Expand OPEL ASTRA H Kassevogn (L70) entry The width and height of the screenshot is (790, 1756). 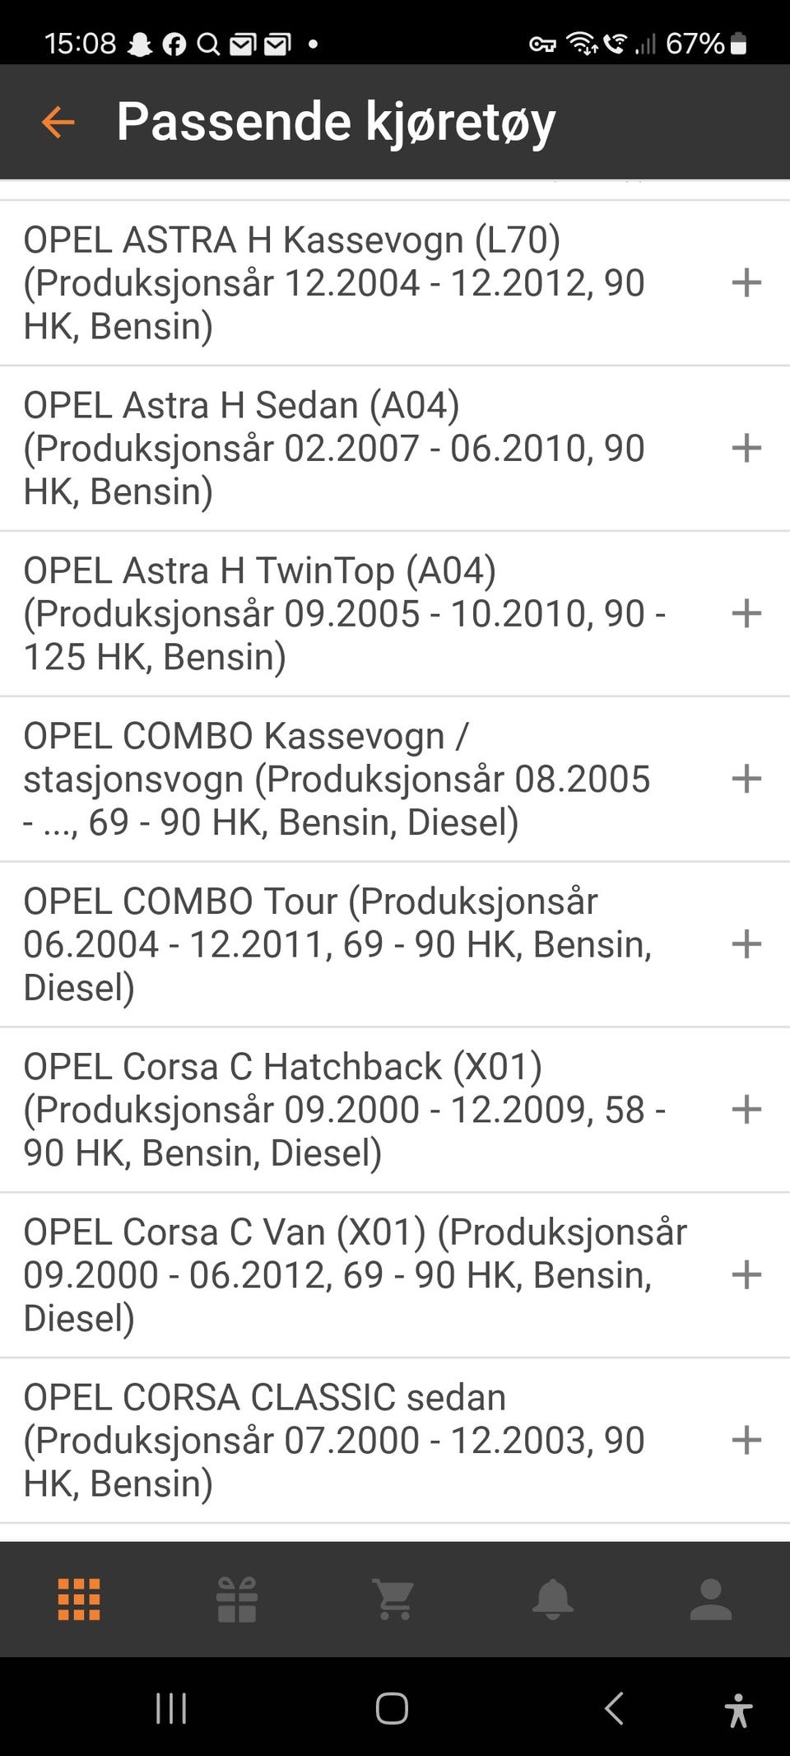coord(746,282)
